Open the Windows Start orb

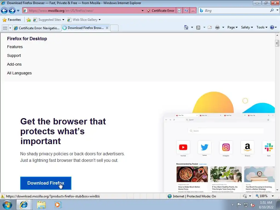coord(7,205)
